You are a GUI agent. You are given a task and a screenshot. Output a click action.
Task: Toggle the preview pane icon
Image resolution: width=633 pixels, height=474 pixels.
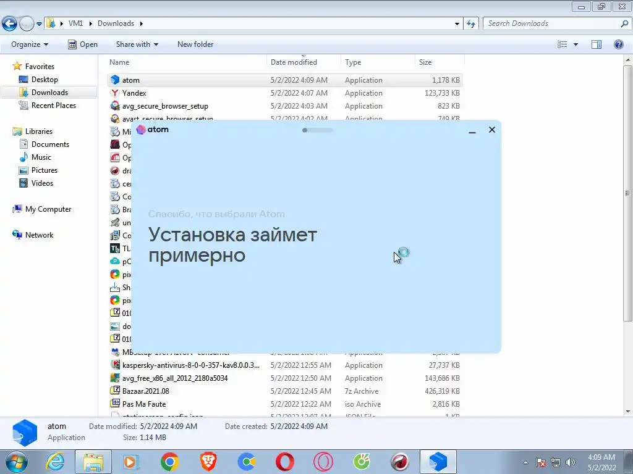(597, 44)
